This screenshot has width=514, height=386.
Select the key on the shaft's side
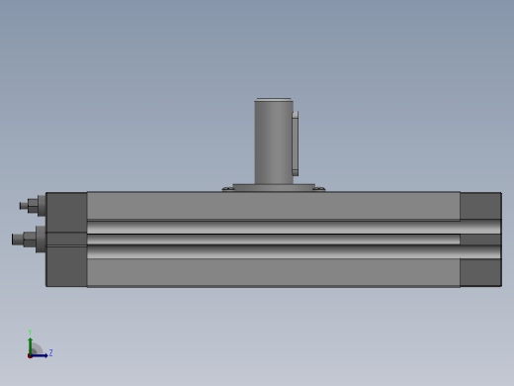click(296, 144)
